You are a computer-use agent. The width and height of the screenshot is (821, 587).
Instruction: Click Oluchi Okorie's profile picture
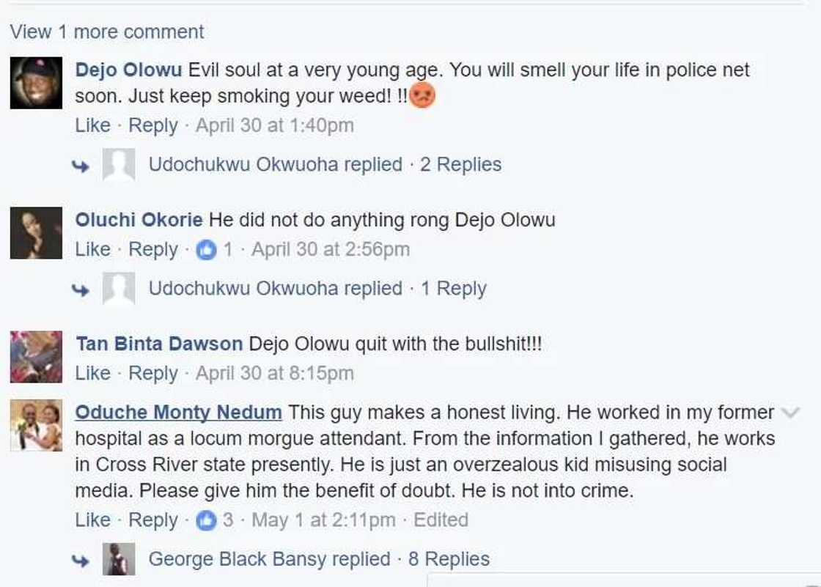[x=36, y=233]
